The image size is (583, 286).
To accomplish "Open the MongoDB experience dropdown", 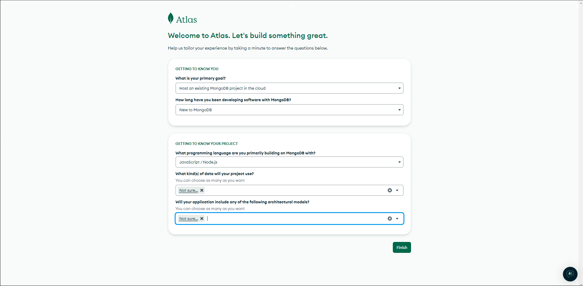I will pyautogui.click(x=289, y=110).
